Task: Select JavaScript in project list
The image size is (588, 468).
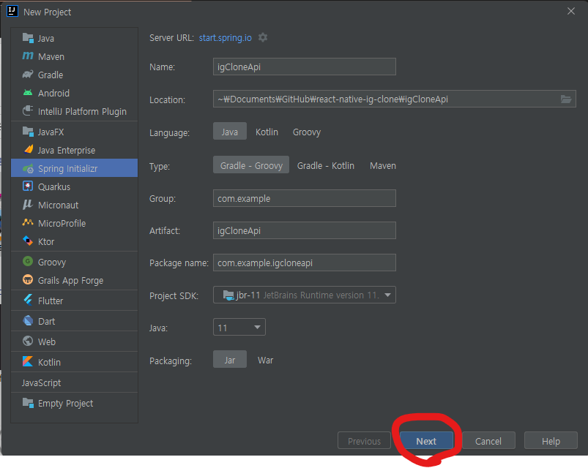Action: tap(41, 382)
